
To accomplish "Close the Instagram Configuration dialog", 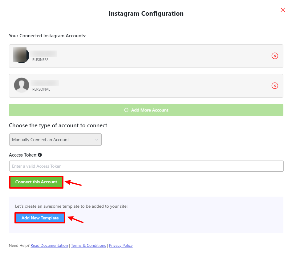I will click(283, 10).
